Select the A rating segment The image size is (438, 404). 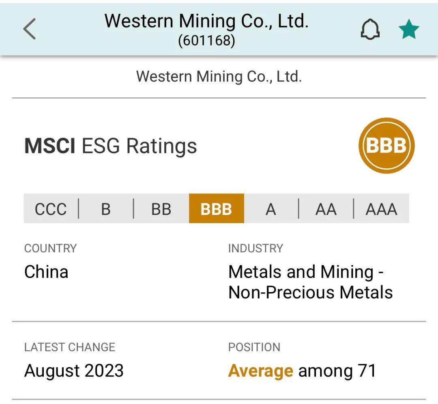pos(271,208)
